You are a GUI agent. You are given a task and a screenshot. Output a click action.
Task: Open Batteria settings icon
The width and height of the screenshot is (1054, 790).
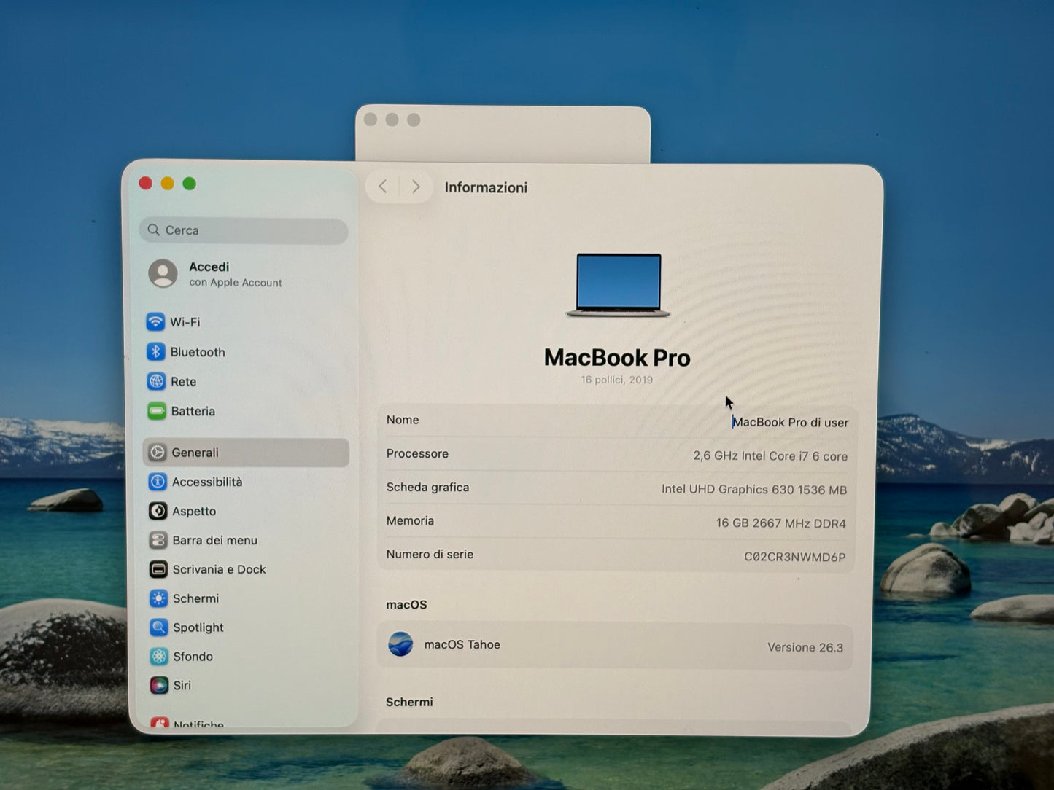pos(156,411)
